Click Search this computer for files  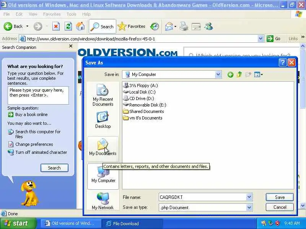point(38,134)
